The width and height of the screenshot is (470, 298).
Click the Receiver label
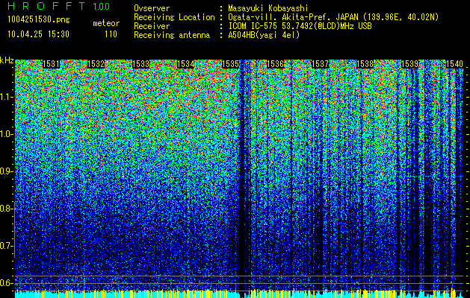152,26
